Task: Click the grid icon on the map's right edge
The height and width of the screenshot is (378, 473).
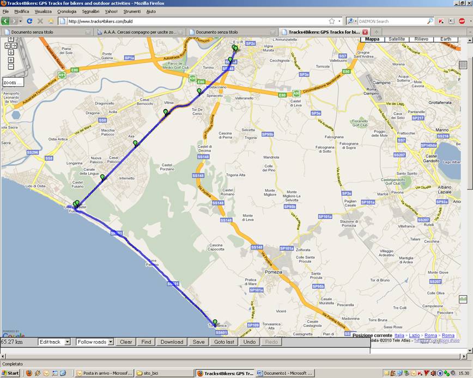Action: 463,65
